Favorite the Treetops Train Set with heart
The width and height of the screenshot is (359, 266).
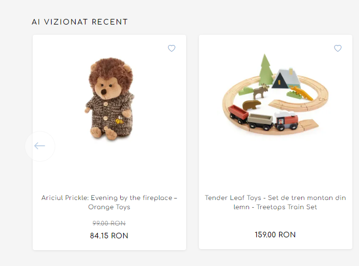[338, 49]
